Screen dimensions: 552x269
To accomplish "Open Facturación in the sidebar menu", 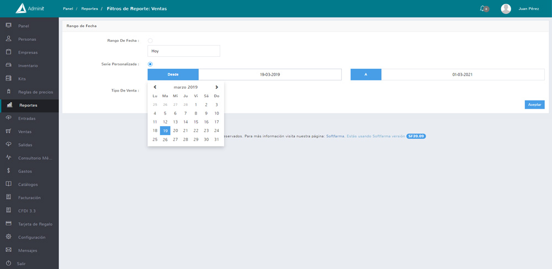I will pyautogui.click(x=29, y=197).
